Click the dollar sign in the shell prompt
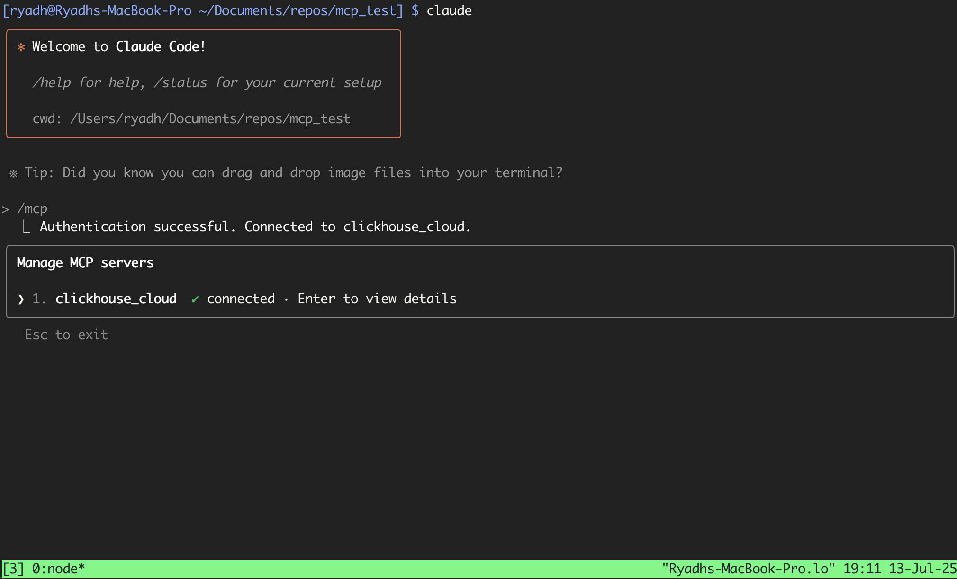The width and height of the screenshot is (957, 579). (415, 10)
